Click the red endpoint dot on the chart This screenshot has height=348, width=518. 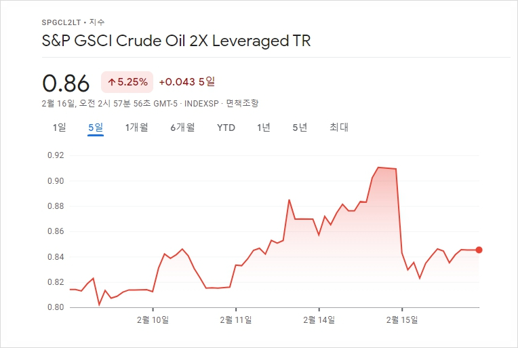point(479,250)
